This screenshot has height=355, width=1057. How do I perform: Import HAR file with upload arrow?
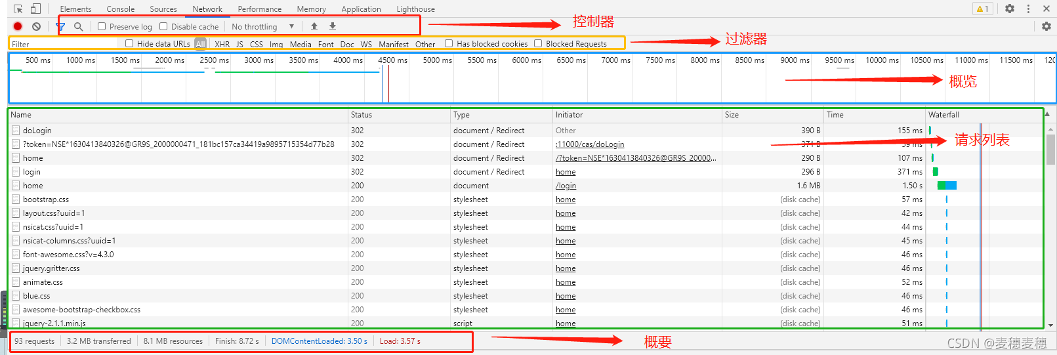point(314,26)
